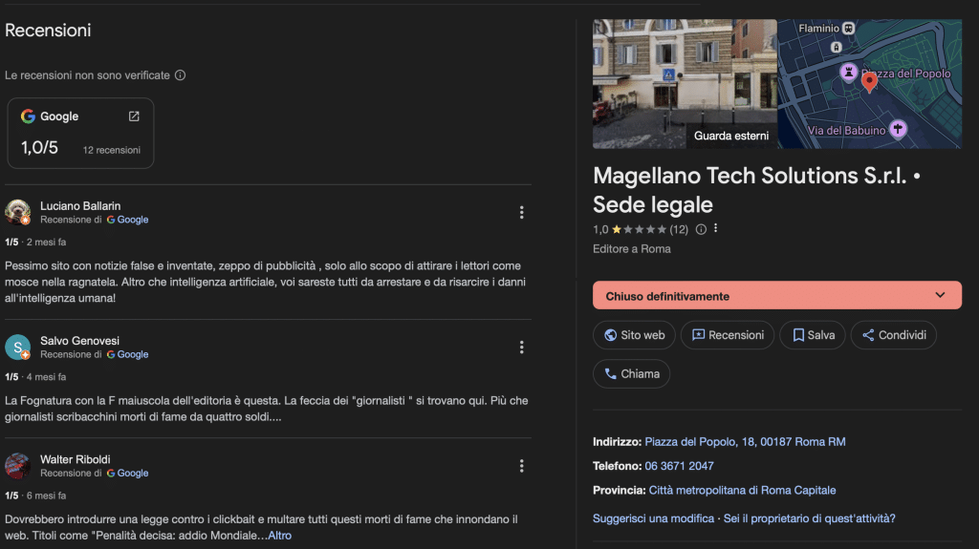
Task: Click the Recensioni section heading
Action: [x=48, y=30]
